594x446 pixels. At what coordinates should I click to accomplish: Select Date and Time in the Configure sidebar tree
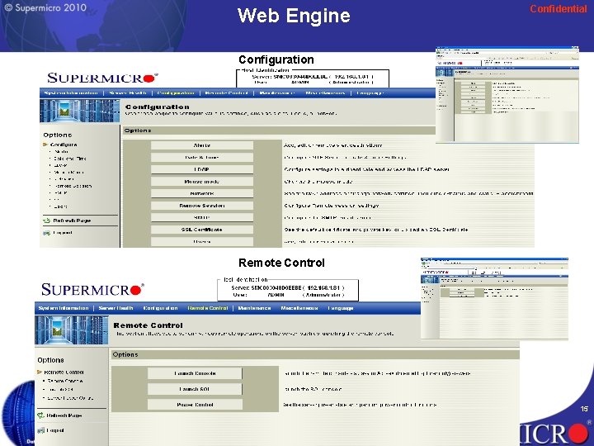click(70, 159)
